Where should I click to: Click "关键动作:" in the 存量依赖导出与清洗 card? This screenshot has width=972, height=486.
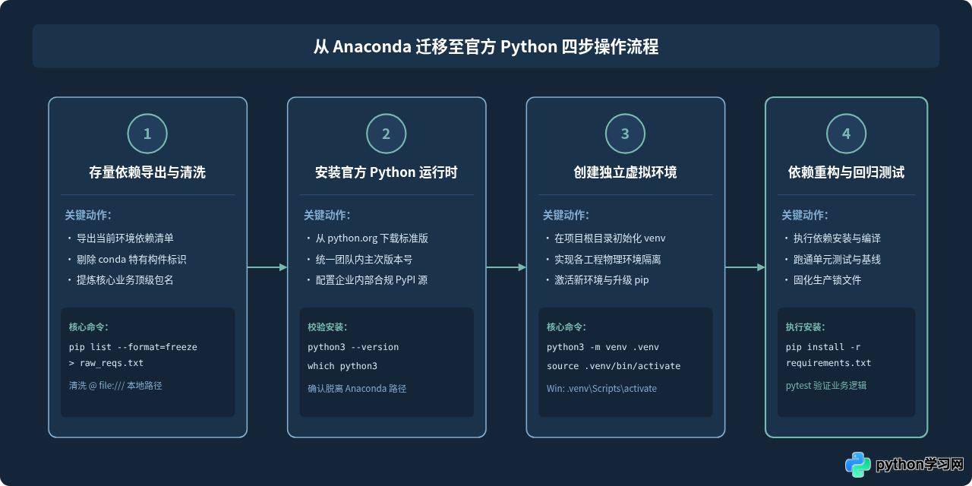pyautogui.click(x=87, y=216)
